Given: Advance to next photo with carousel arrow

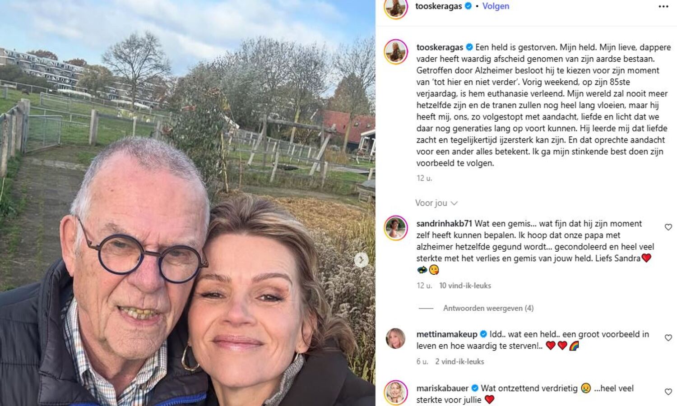Looking at the screenshot, I should [361, 260].
